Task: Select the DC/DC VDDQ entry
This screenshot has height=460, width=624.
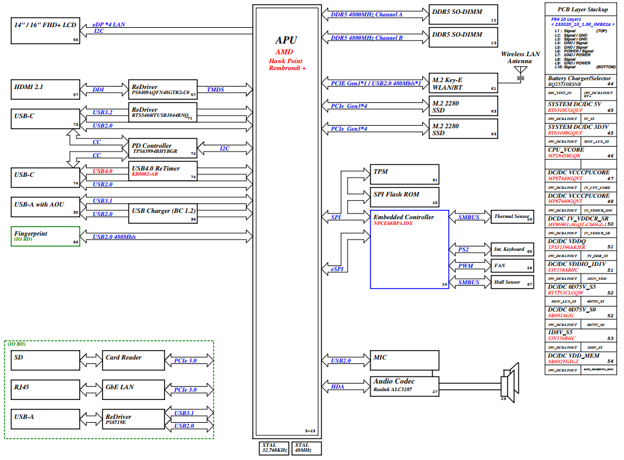Action: (x=580, y=244)
